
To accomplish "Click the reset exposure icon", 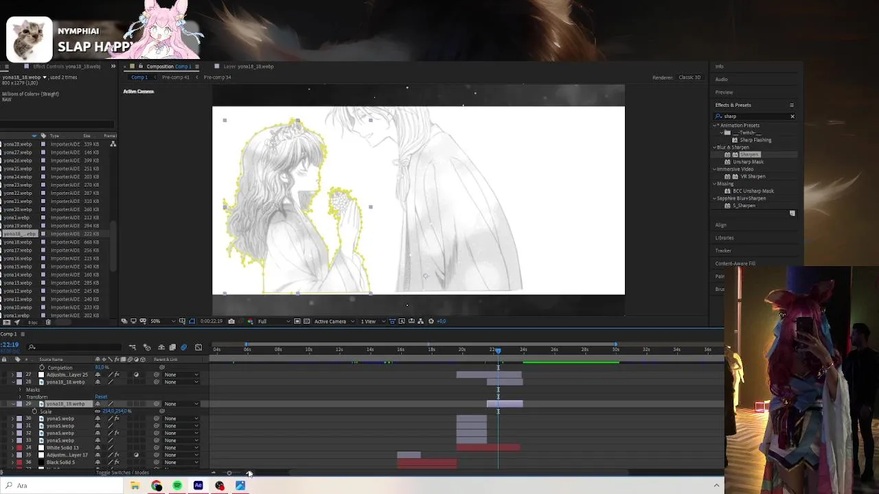I will click(431, 321).
